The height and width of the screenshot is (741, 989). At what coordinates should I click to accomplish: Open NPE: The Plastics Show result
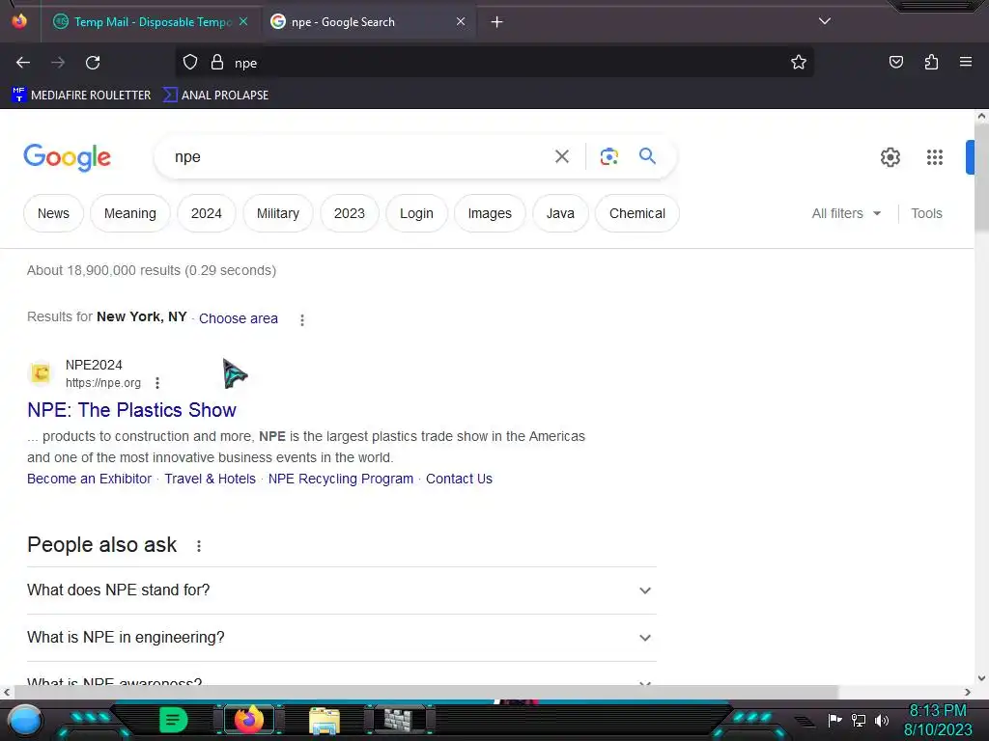[x=131, y=410]
